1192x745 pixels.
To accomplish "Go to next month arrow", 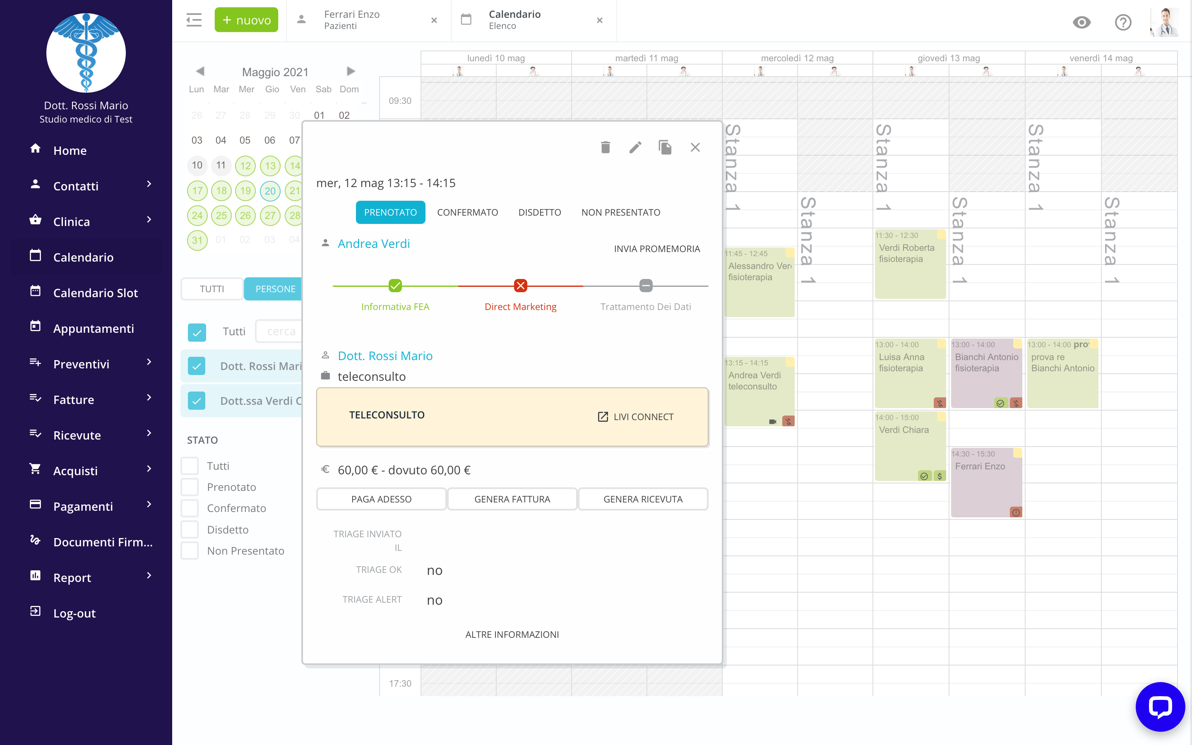I will [x=351, y=72].
